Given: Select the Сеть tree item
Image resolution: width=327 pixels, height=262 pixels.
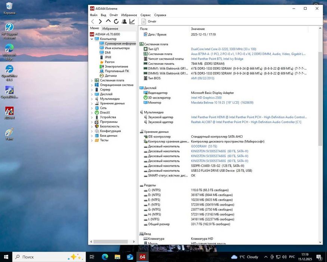Looking at the screenshot, I should click(x=103, y=108).
